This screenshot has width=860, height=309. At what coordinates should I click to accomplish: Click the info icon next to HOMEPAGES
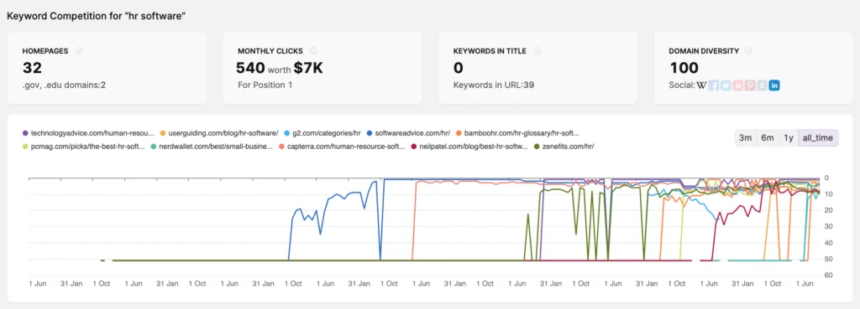[79, 51]
